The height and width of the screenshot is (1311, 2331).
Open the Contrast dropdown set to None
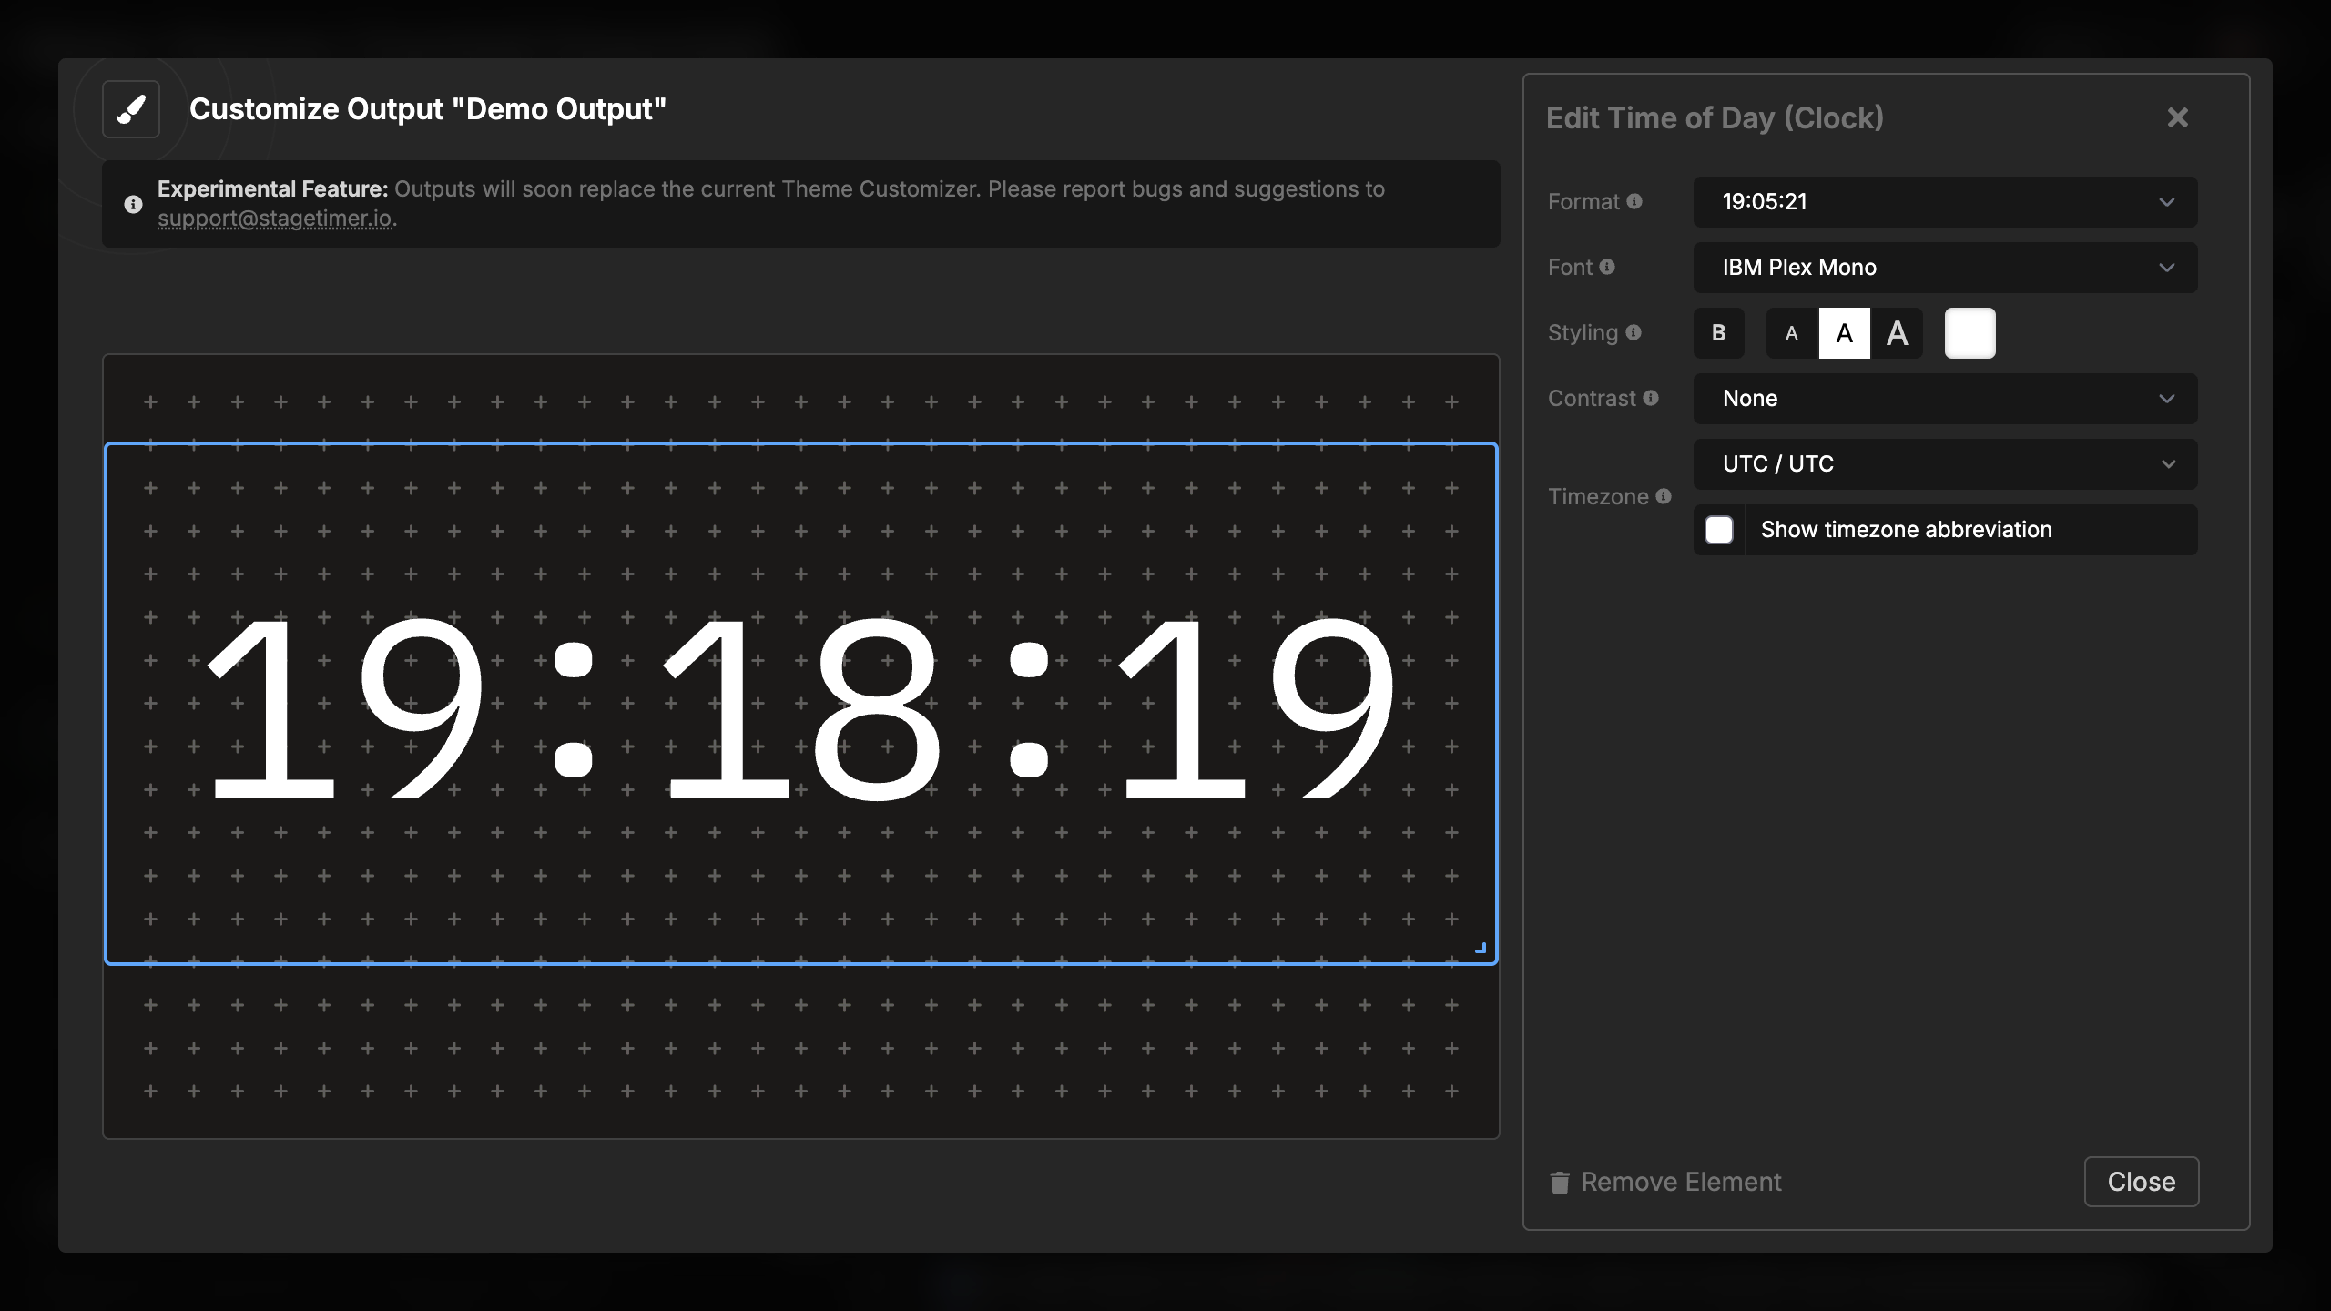point(1944,398)
